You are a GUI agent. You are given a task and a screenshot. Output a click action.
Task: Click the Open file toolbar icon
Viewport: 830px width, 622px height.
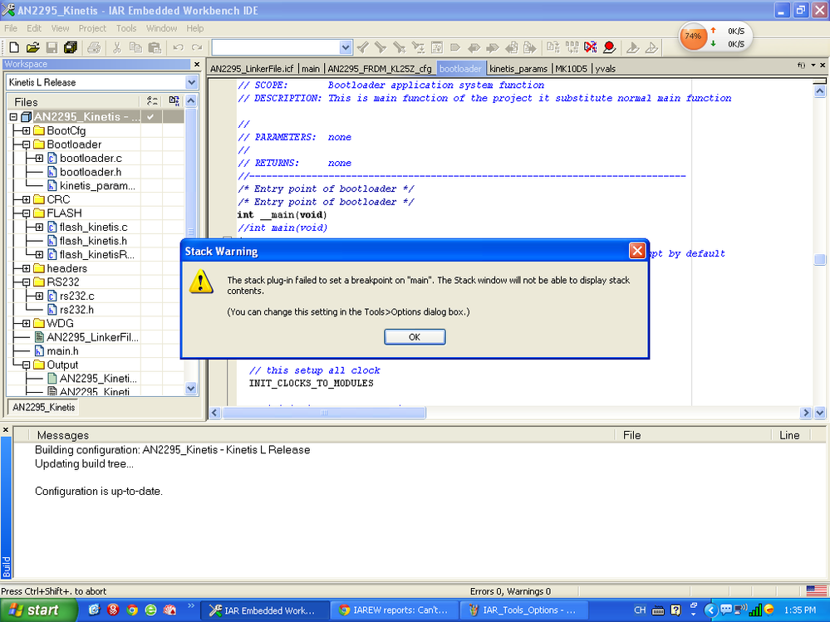click(33, 47)
